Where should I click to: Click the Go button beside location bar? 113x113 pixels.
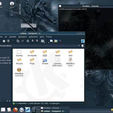pyautogui.click(x=82, y=46)
